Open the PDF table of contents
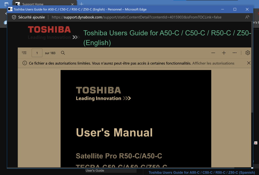 pos(24,53)
